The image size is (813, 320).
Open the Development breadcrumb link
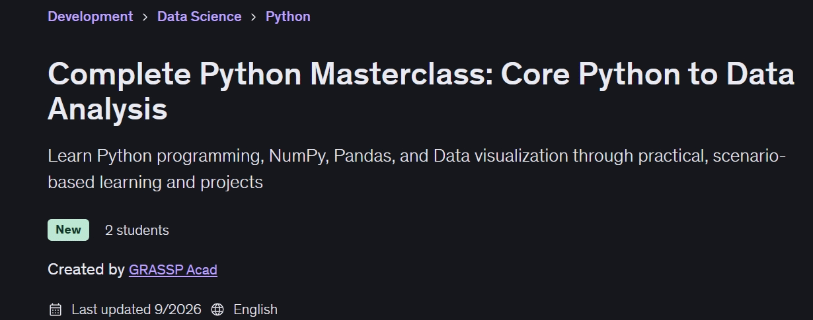[90, 16]
